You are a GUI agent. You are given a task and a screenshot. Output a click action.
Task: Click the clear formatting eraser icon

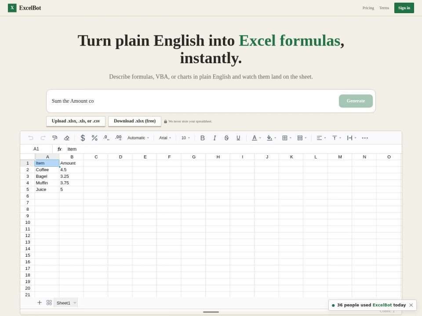(67, 138)
